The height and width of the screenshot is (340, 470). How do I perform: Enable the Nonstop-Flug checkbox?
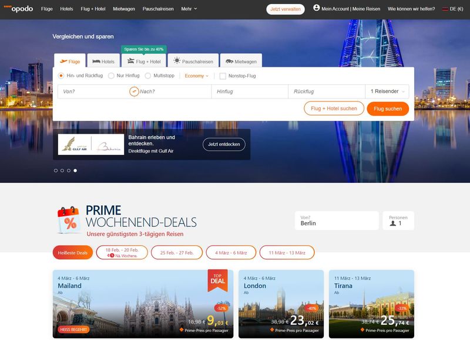tap(223, 76)
